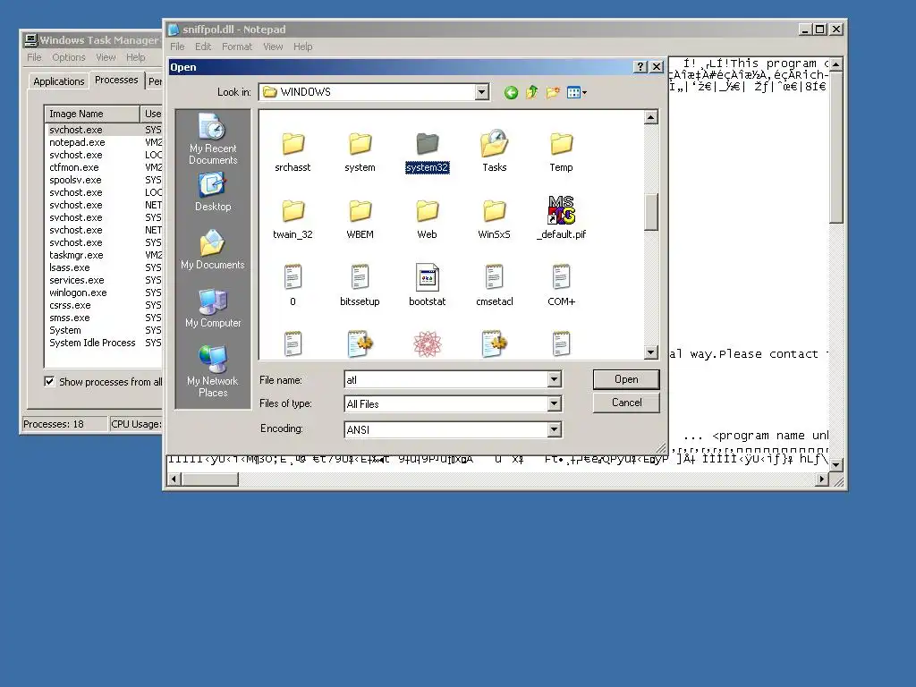Select the Temp folder

[562, 152]
